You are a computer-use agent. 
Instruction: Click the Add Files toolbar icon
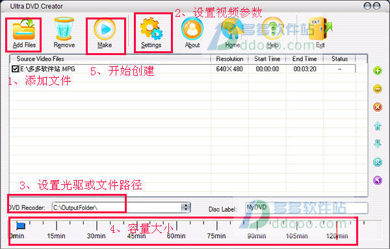point(24,29)
